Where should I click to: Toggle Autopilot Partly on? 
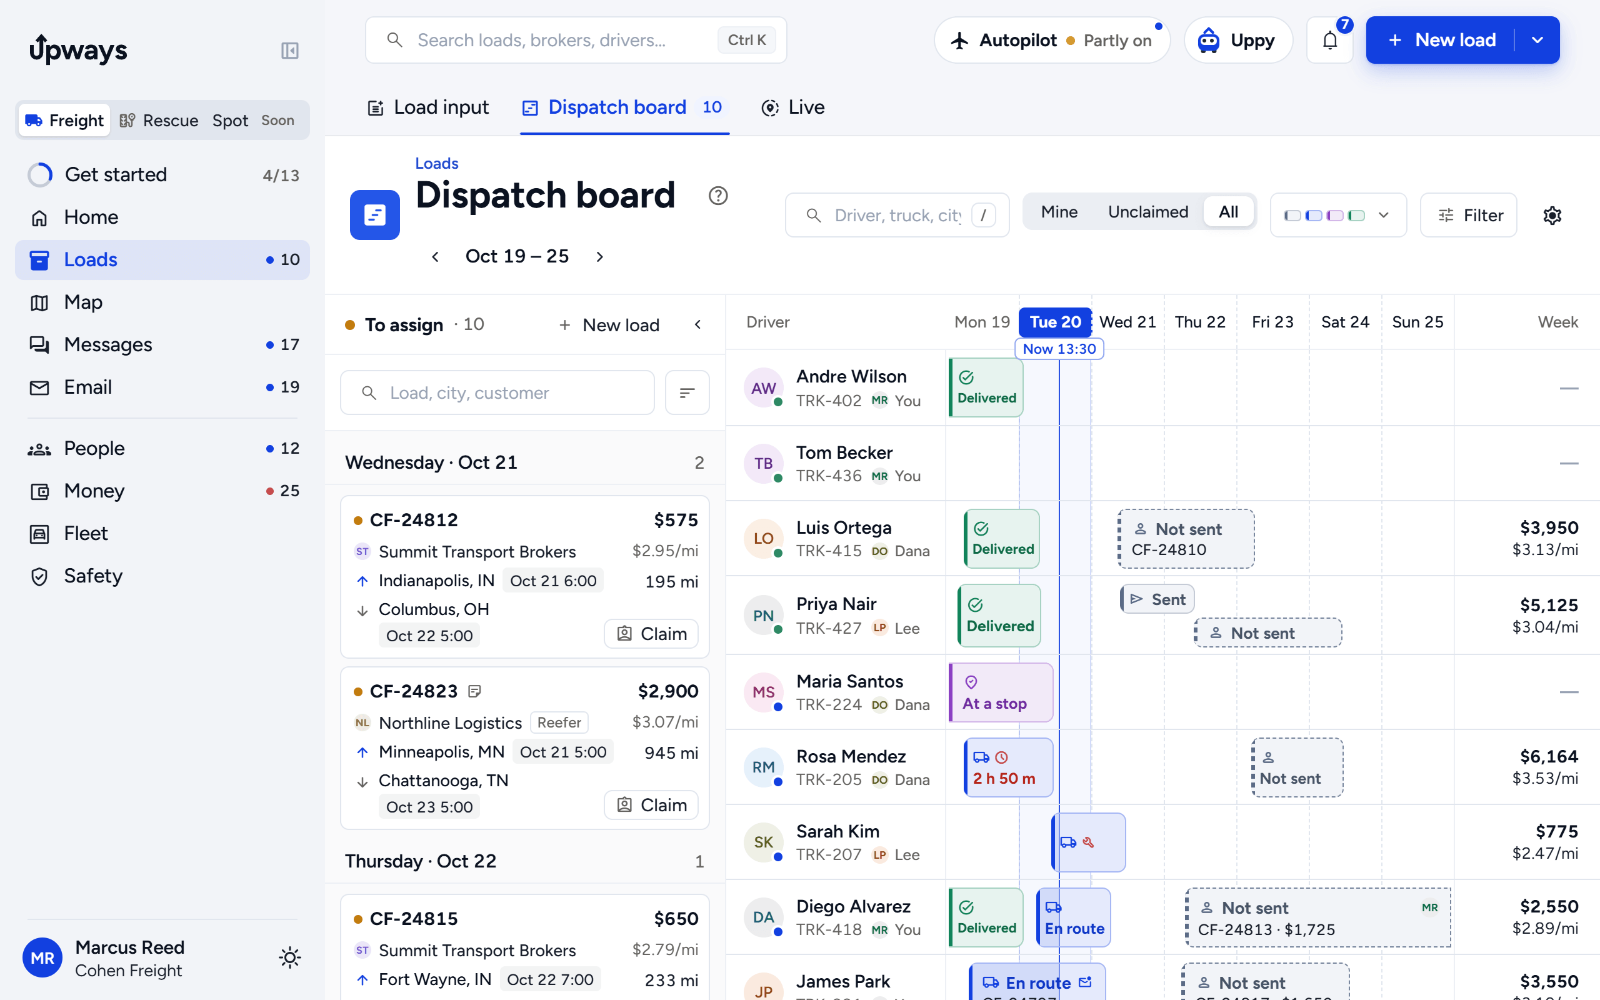pos(1052,41)
